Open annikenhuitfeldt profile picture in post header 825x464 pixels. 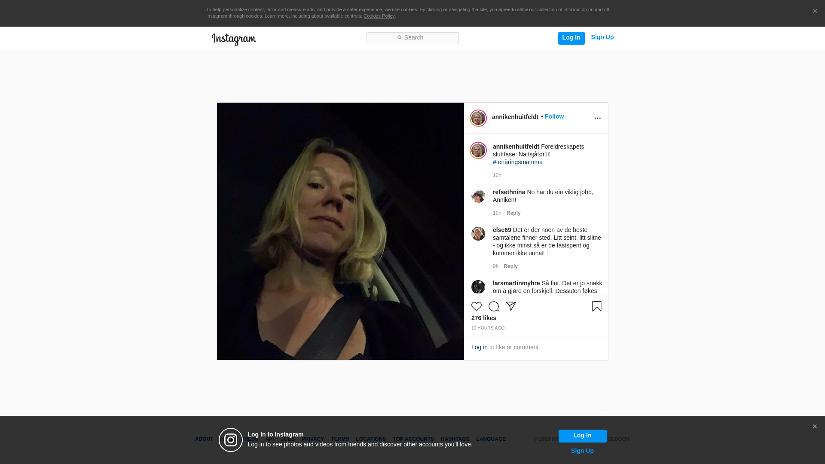pyautogui.click(x=478, y=118)
